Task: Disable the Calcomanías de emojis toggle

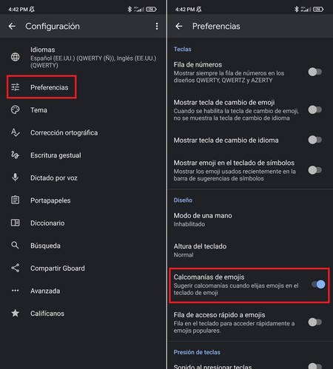Action: [318, 285]
